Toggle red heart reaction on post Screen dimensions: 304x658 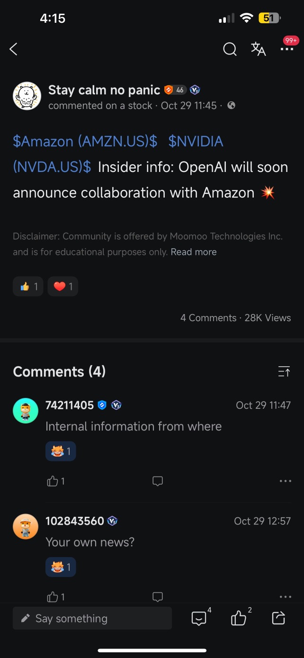[x=63, y=286]
